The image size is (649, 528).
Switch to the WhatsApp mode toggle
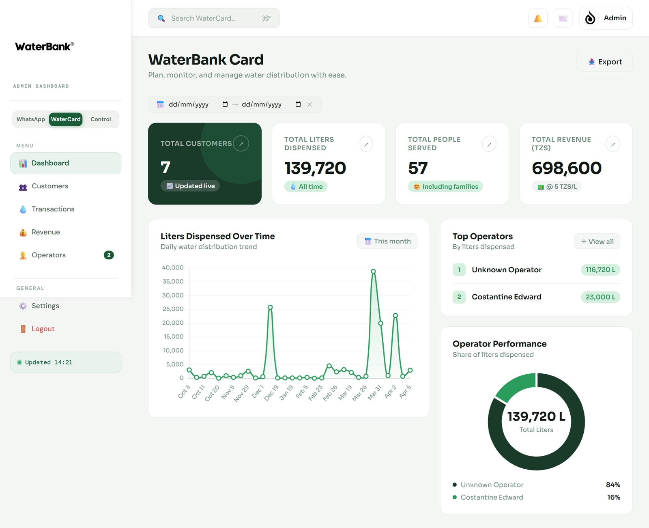click(30, 119)
